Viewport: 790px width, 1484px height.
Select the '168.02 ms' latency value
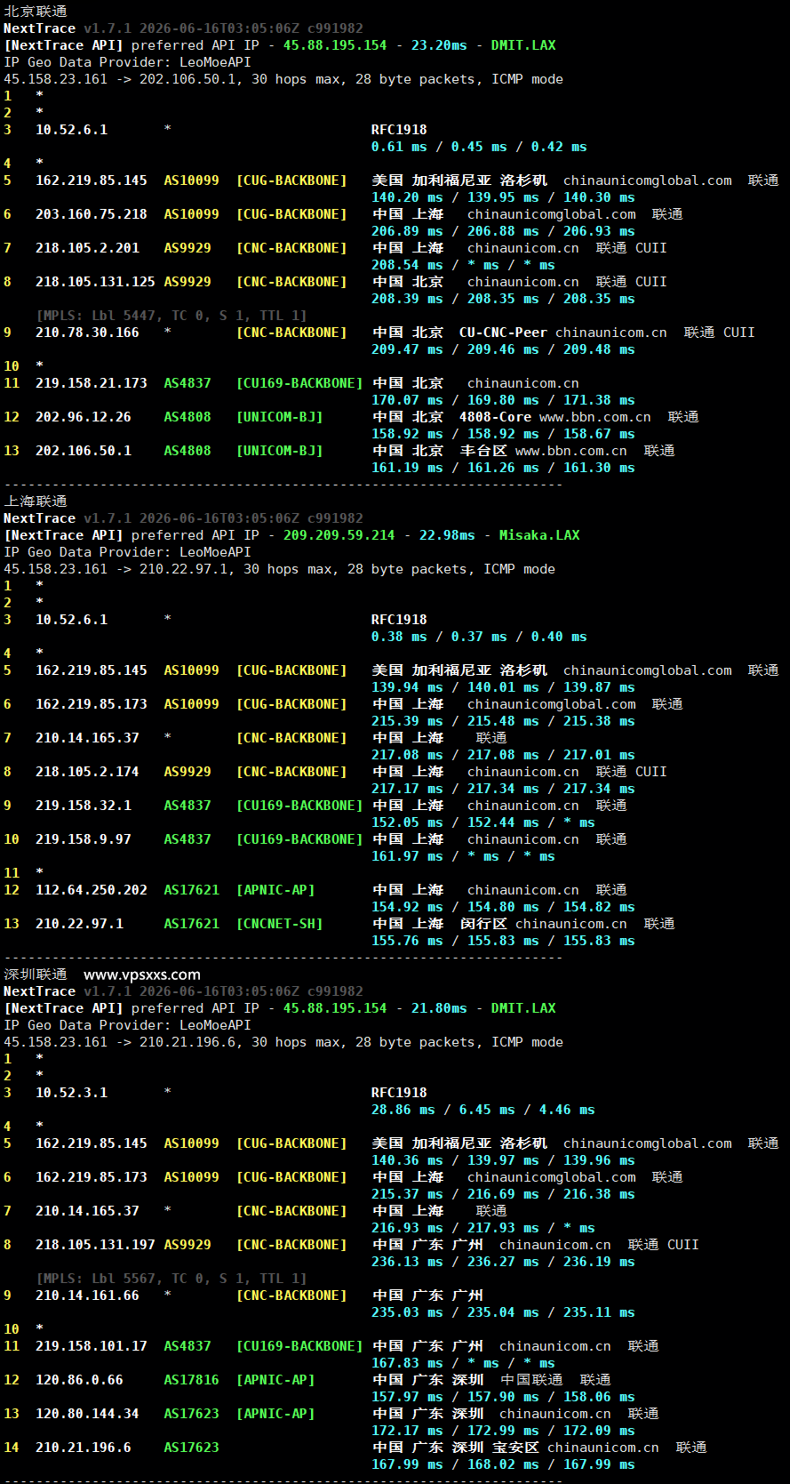[503, 1464]
